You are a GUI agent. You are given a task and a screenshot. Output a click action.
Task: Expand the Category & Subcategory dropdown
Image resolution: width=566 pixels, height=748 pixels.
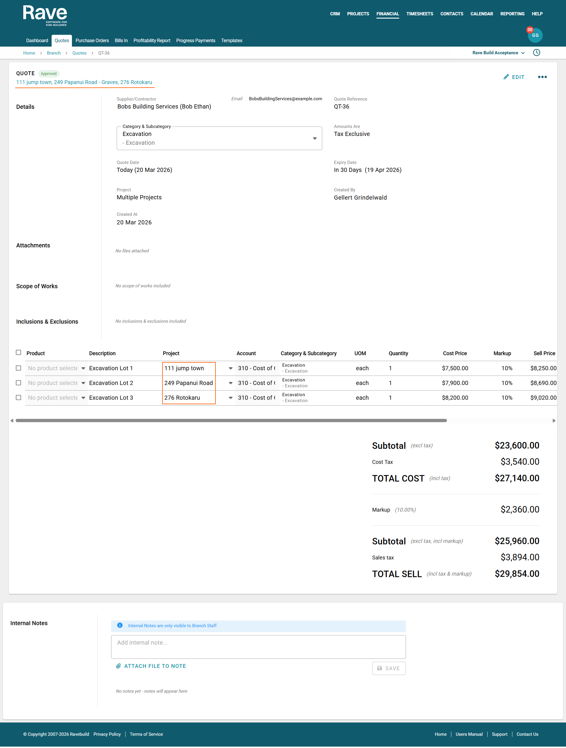click(x=315, y=138)
